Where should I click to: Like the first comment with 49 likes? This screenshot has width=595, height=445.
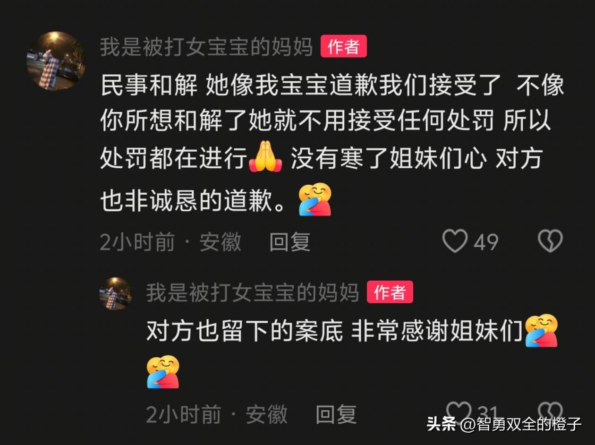[x=455, y=241]
